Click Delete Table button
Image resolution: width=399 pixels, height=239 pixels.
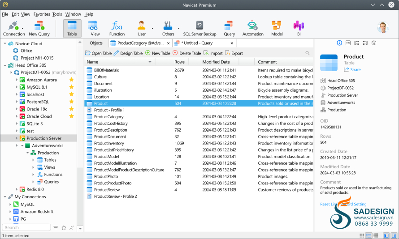187,53
